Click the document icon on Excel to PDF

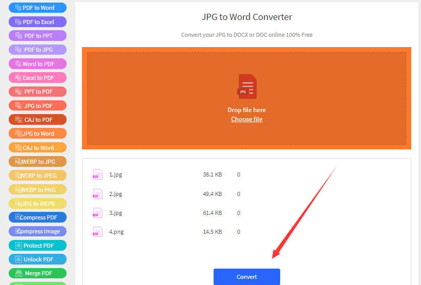click(x=18, y=77)
